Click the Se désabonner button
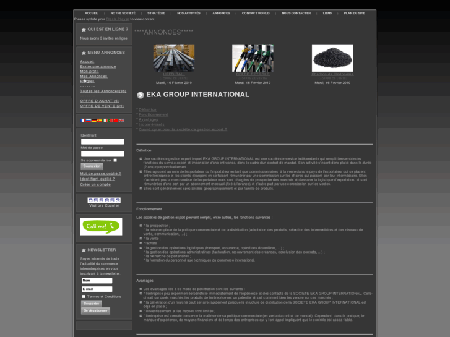The width and height of the screenshot is (450, 337). (x=95, y=311)
